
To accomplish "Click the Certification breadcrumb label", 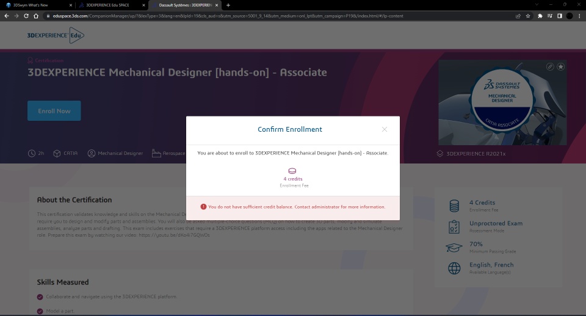I will pos(49,60).
